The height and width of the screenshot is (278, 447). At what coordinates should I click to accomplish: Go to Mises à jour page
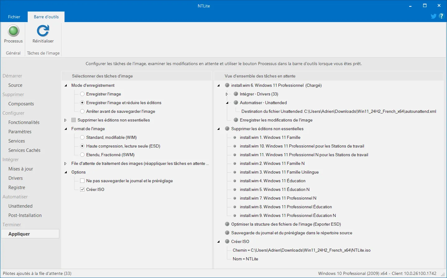[20, 169]
